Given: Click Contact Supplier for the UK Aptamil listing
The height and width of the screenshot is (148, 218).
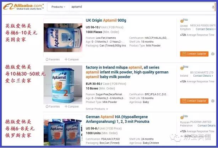Looking at the screenshot, I should coord(194,54).
